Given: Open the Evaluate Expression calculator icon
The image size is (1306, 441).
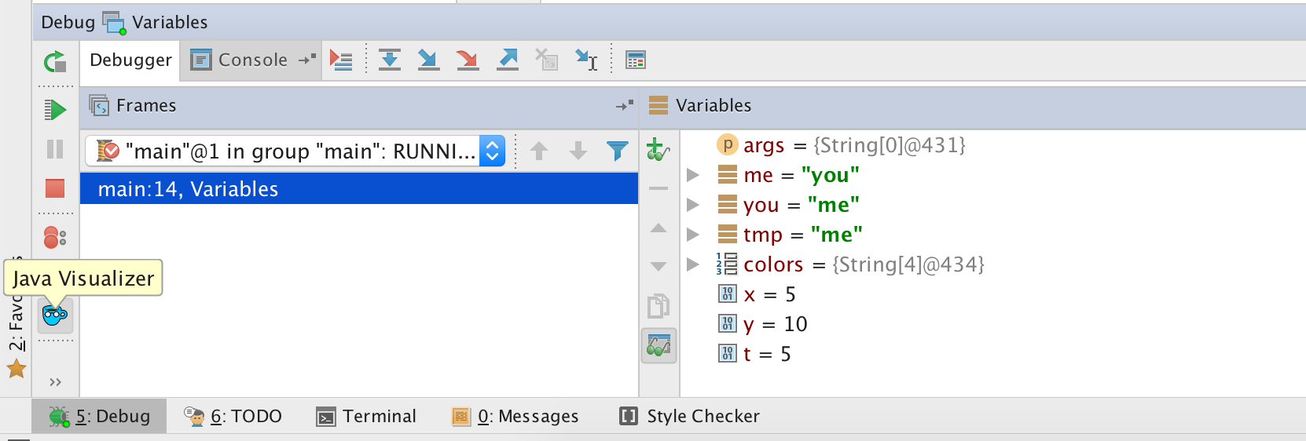Looking at the screenshot, I should 635,60.
